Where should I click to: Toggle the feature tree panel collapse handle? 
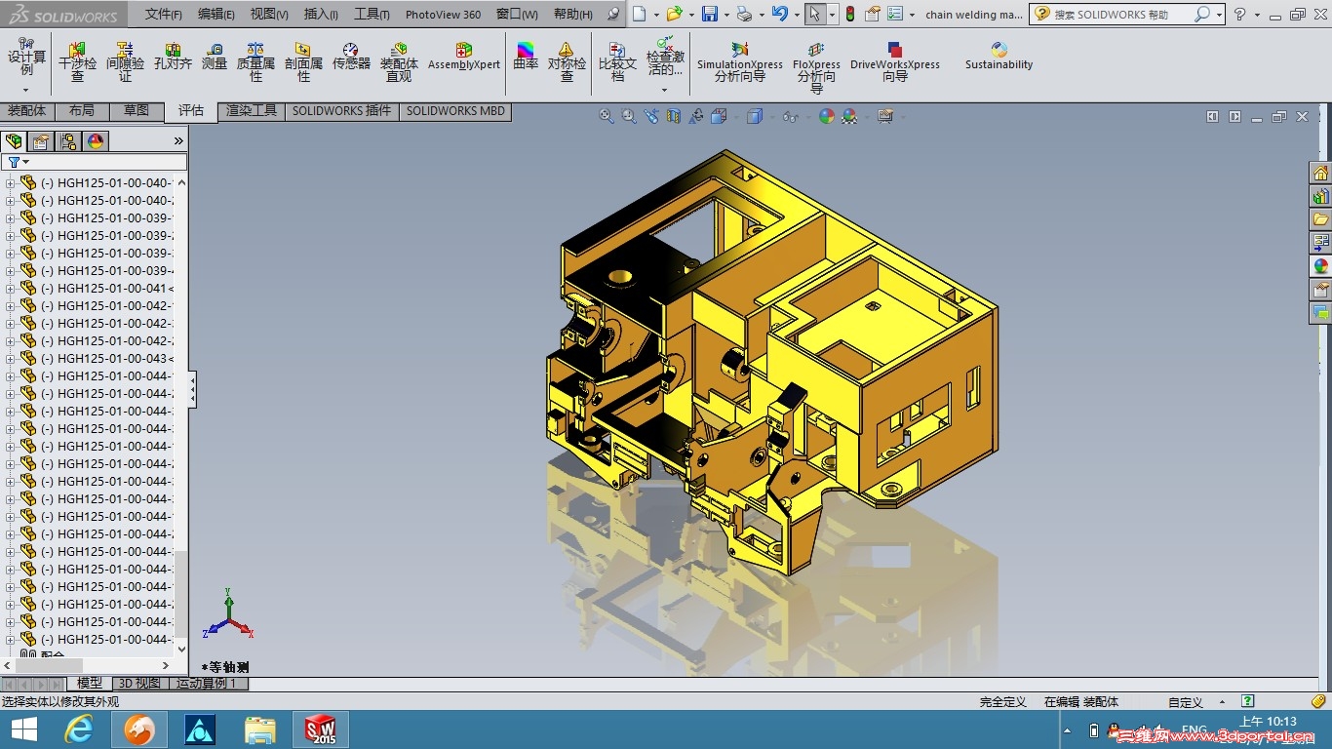point(192,389)
